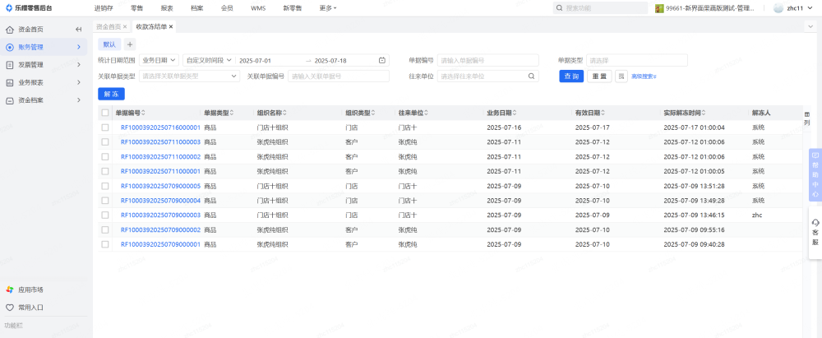This screenshot has width=822, height=338.
Task: Sort by the 单据编号 column sort icon
Action: coord(145,113)
